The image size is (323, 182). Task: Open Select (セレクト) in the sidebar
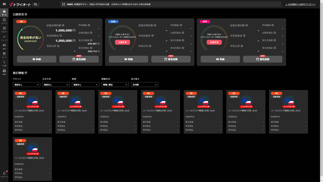tap(4, 21)
